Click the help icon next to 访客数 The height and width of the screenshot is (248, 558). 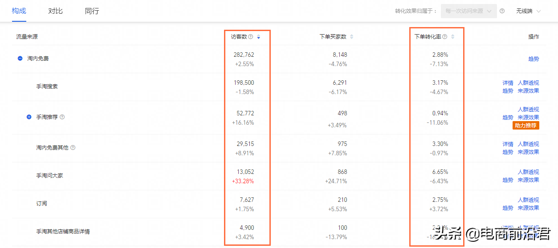pyautogui.click(x=251, y=37)
